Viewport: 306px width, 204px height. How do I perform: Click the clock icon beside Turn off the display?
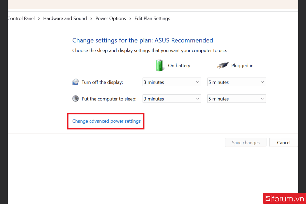[x=75, y=82]
